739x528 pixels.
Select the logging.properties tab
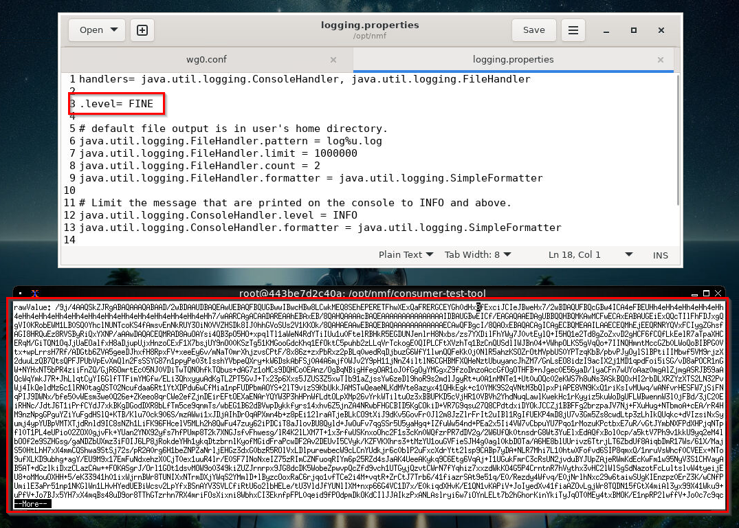[513, 60]
